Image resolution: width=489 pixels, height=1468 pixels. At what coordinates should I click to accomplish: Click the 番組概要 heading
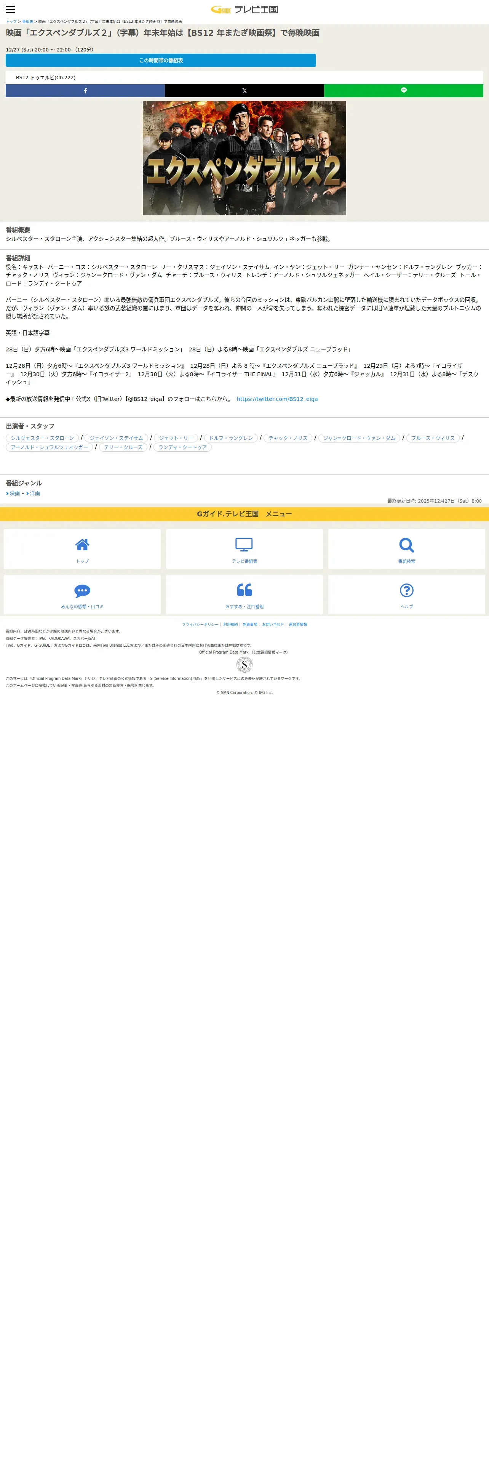tap(18, 230)
